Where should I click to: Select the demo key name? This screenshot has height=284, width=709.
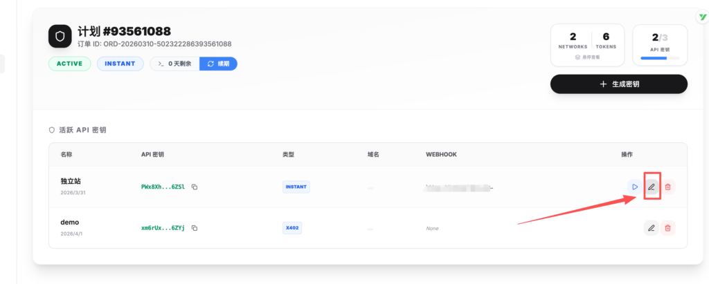tap(70, 223)
